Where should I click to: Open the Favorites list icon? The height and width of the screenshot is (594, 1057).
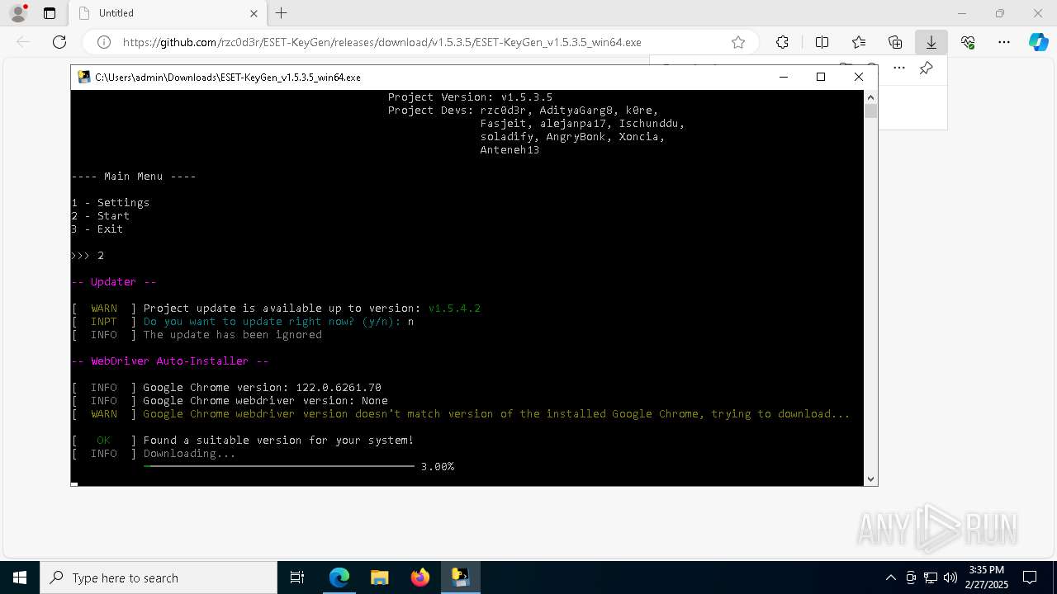[x=859, y=42]
